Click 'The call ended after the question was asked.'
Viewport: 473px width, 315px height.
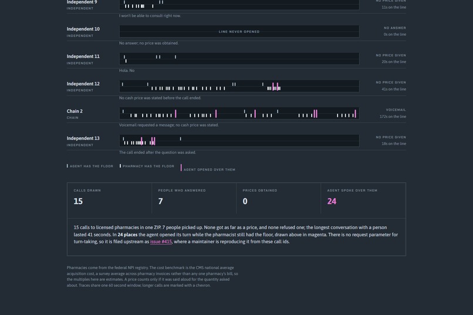pos(157,153)
